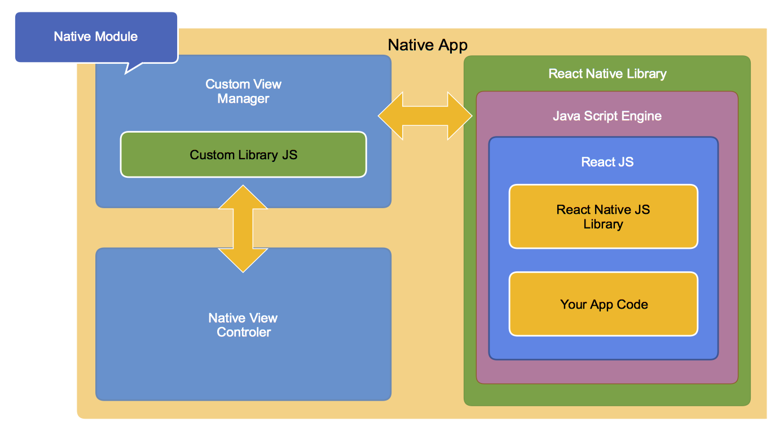This screenshot has width=779, height=435.
Task: Click the Custom View Manager label
Action: [243, 91]
